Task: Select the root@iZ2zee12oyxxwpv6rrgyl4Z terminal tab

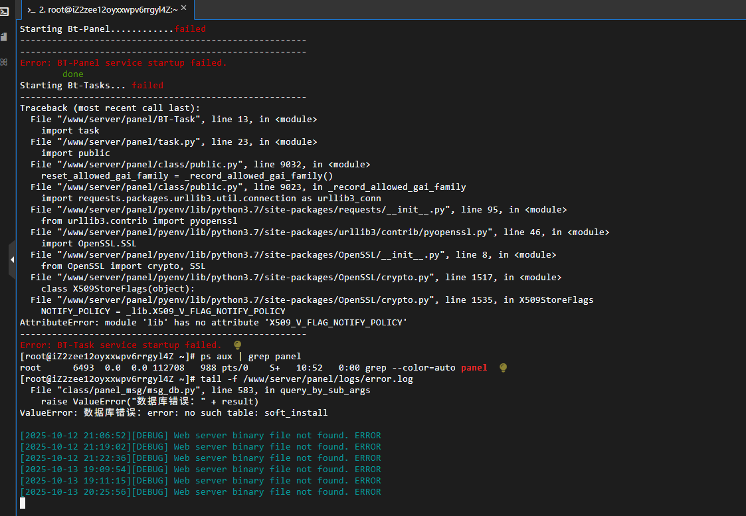Action: click(x=106, y=9)
